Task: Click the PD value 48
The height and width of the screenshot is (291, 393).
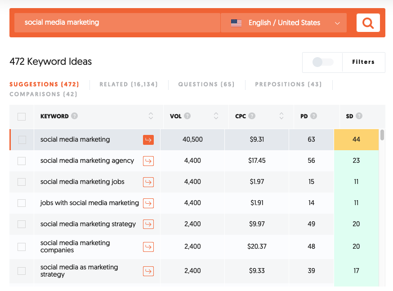Action: point(311,246)
